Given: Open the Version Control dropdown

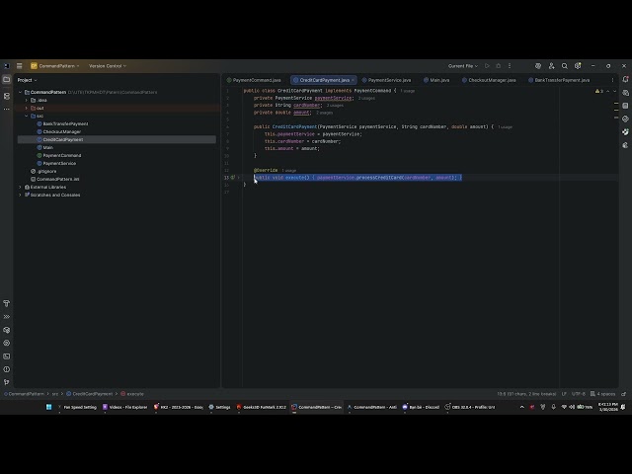Looking at the screenshot, I should 108,66.
